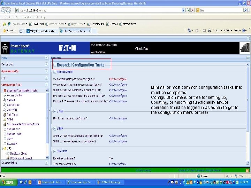Click the browser Back arrow button
The height and width of the screenshot is (188, 251).
[x=3, y=10]
